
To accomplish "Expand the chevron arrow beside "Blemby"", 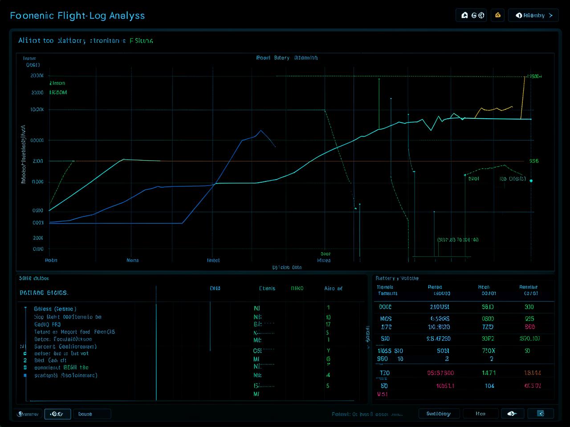I will [x=551, y=16].
